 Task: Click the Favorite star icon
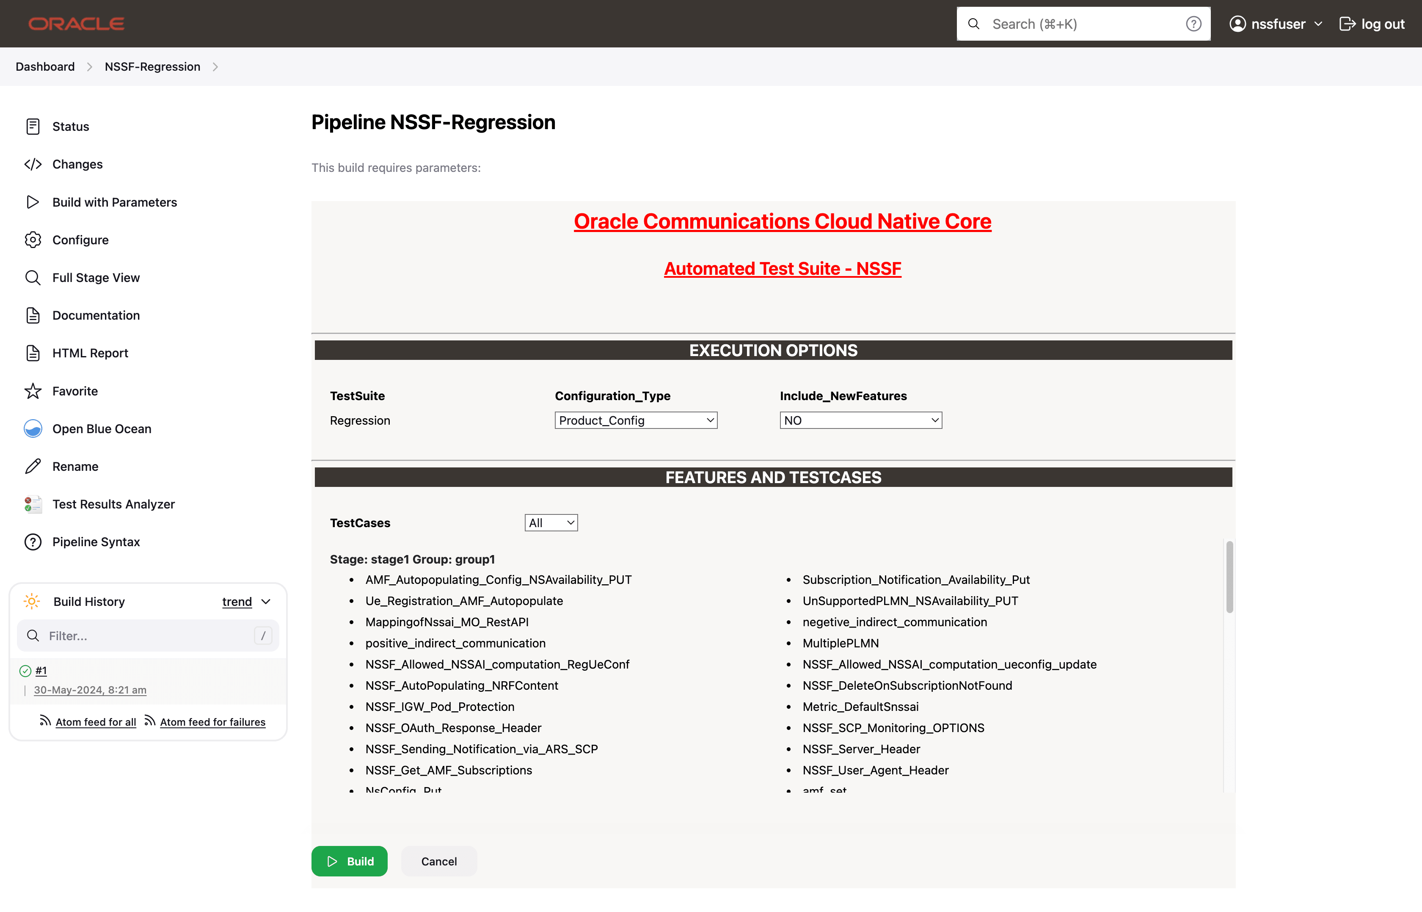33,391
